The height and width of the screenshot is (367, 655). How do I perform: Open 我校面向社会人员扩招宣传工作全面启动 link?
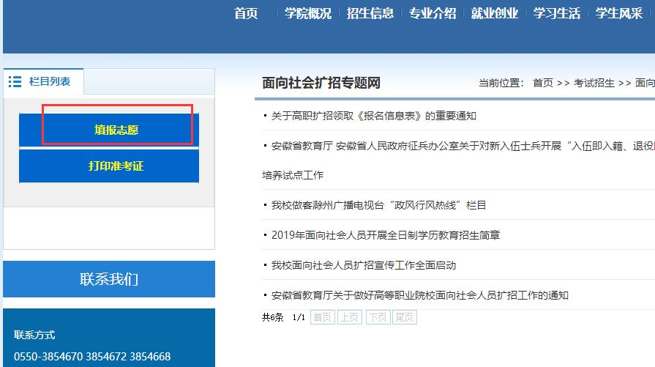pyautogui.click(x=364, y=265)
